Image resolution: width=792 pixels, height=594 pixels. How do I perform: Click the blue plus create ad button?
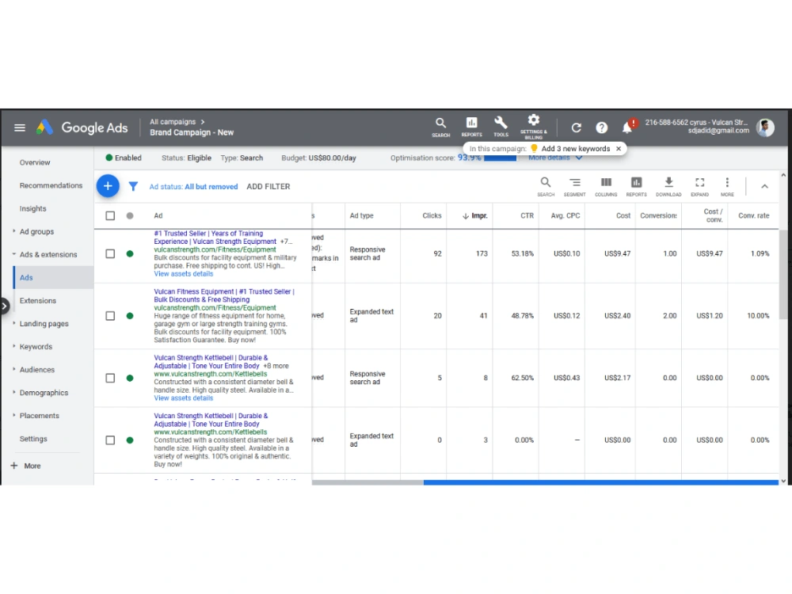pyautogui.click(x=108, y=186)
